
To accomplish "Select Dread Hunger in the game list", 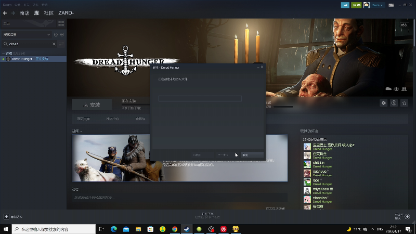I will [33, 59].
